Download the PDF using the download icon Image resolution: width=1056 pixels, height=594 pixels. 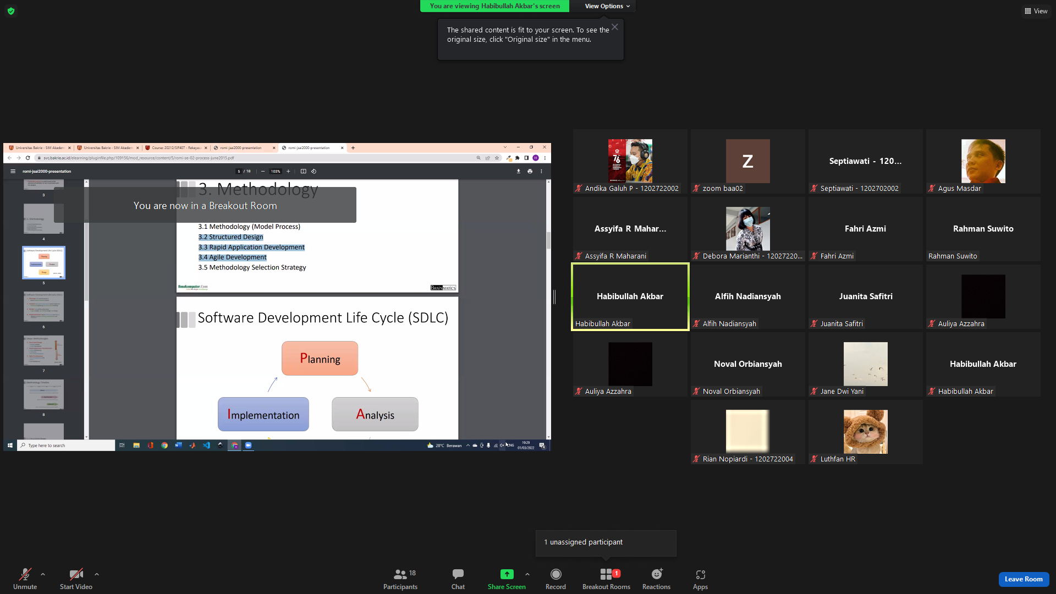518,171
